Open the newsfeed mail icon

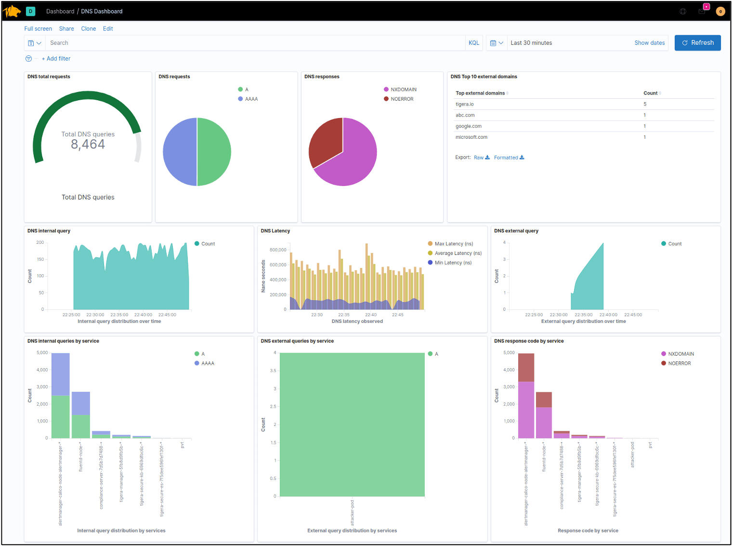[x=702, y=11]
